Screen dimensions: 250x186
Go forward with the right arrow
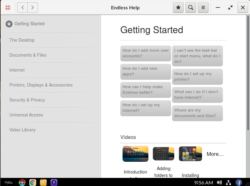[33, 7]
